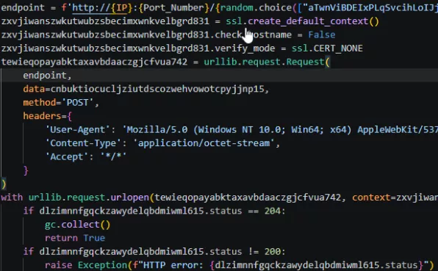Click the "method" keyword argument
Image resolution: width=438 pixels, height=271 pixels.
40,102
